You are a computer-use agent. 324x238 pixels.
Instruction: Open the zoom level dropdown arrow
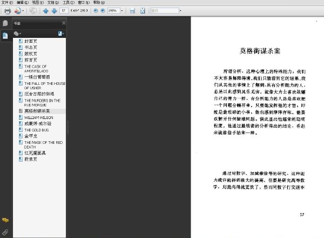(122, 11)
